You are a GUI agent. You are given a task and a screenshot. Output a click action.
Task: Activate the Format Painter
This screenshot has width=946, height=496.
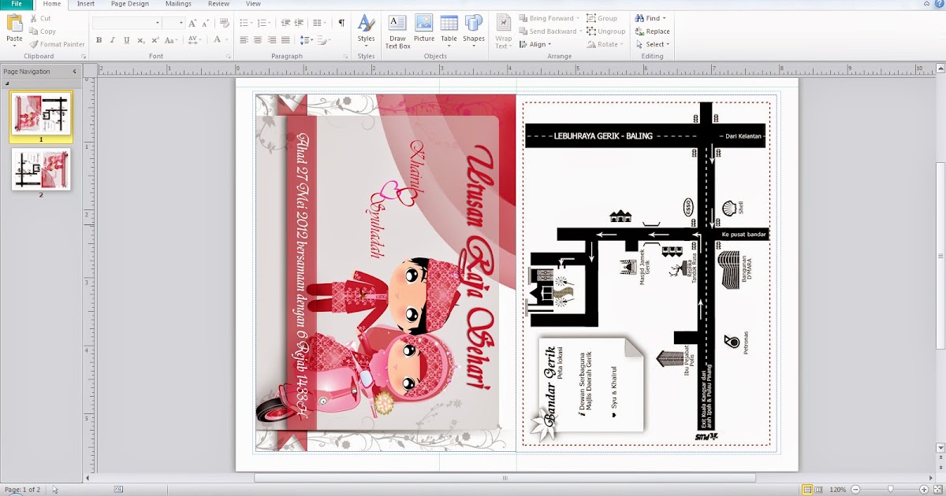pyautogui.click(x=57, y=44)
